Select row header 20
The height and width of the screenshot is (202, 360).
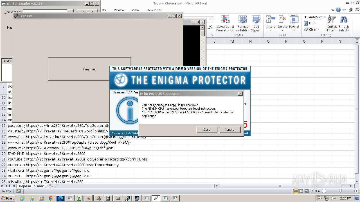(x=4, y=153)
